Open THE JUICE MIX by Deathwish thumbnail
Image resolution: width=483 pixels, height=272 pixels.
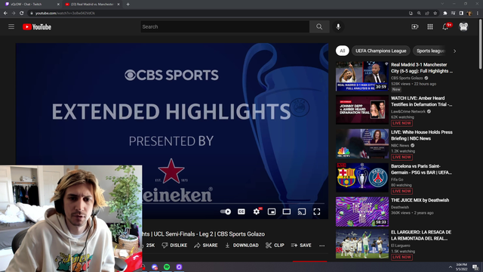coord(362,212)
